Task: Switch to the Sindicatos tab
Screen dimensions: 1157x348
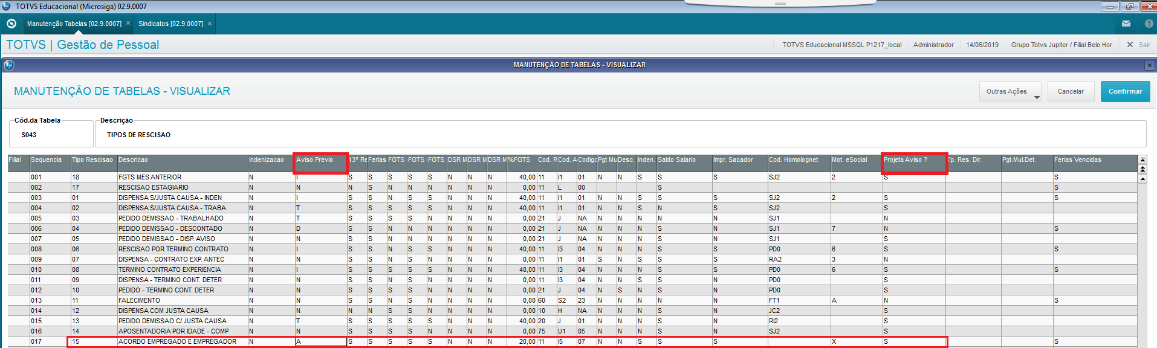Action: 170,24
